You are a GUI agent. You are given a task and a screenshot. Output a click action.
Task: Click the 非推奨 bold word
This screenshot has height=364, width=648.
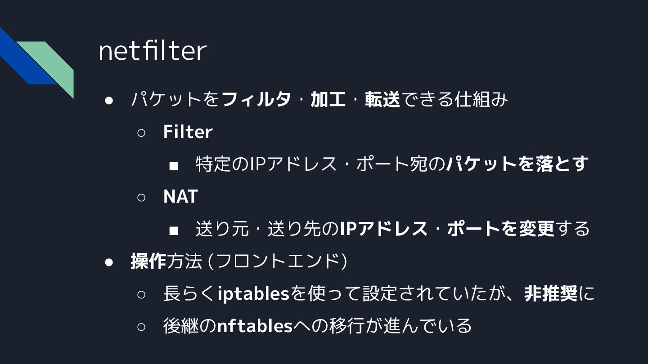click(550, 294)
